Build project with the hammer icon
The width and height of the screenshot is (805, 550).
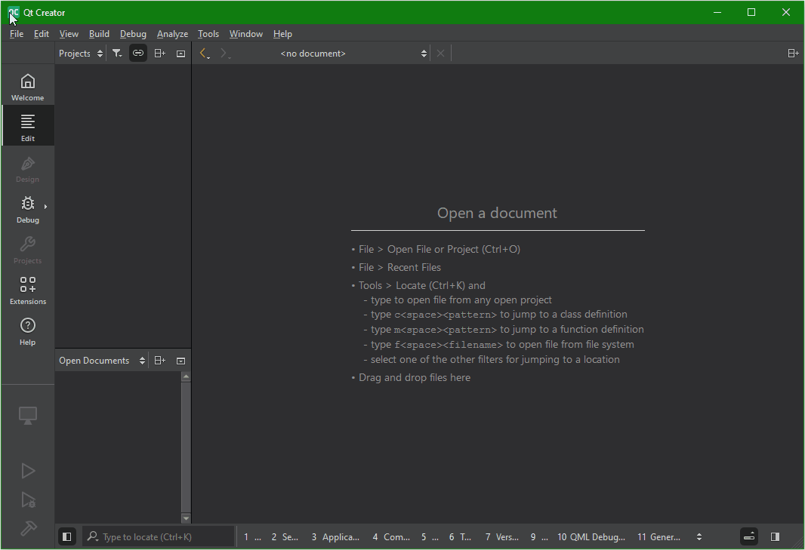click(x=28, y=528)
